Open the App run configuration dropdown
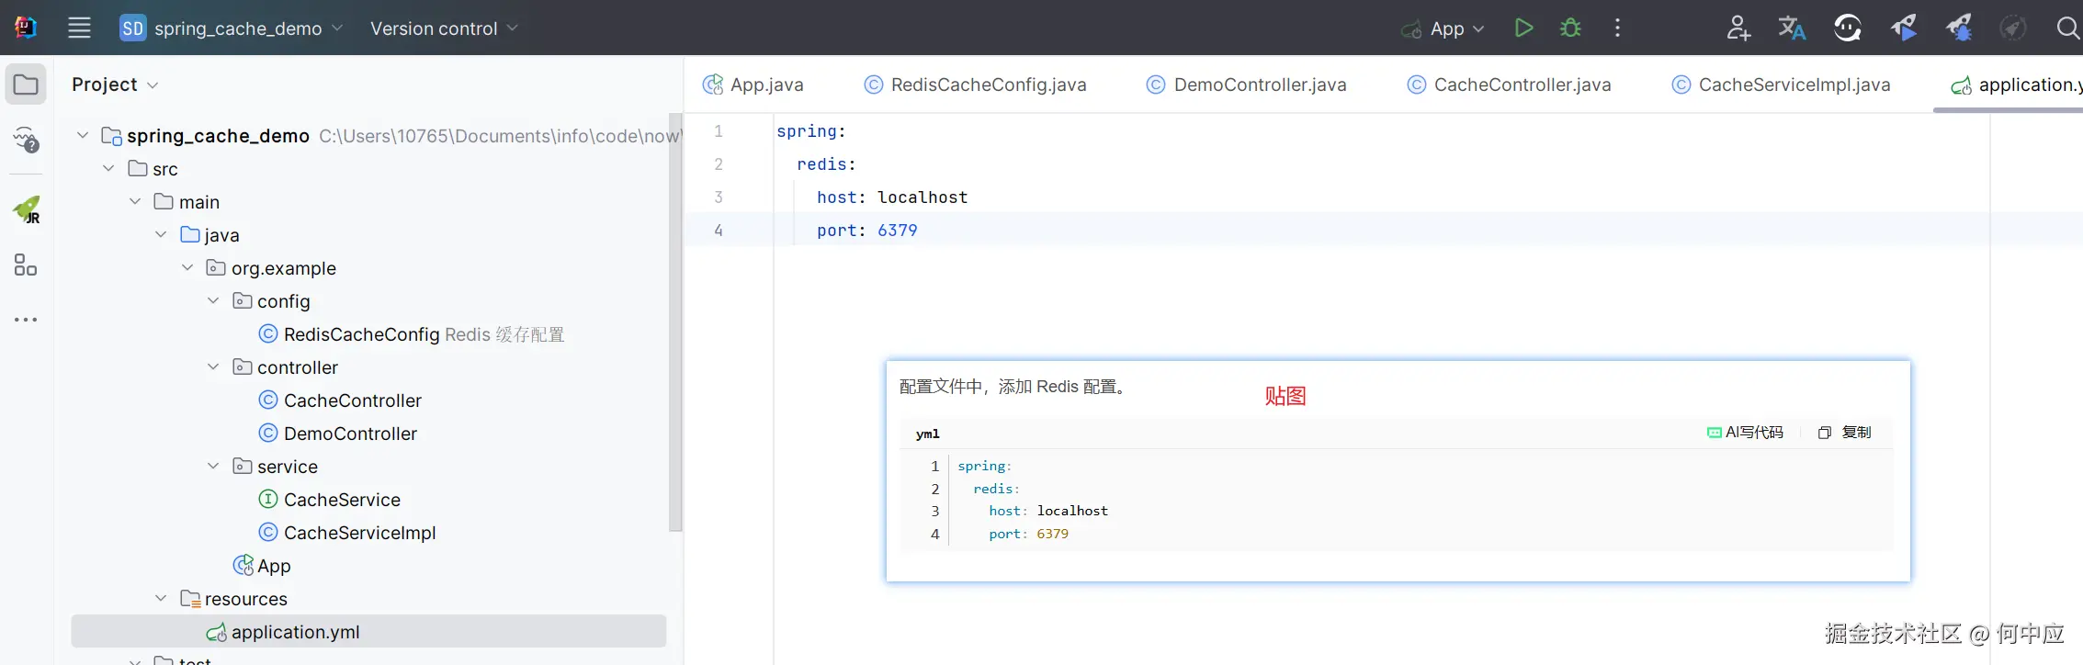The height and width of the screenshot is (665, 2083). [x=1443, y=28]
